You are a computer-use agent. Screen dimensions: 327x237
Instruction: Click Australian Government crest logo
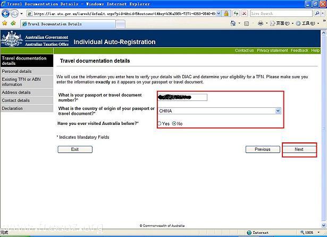(x=12, y=39)
